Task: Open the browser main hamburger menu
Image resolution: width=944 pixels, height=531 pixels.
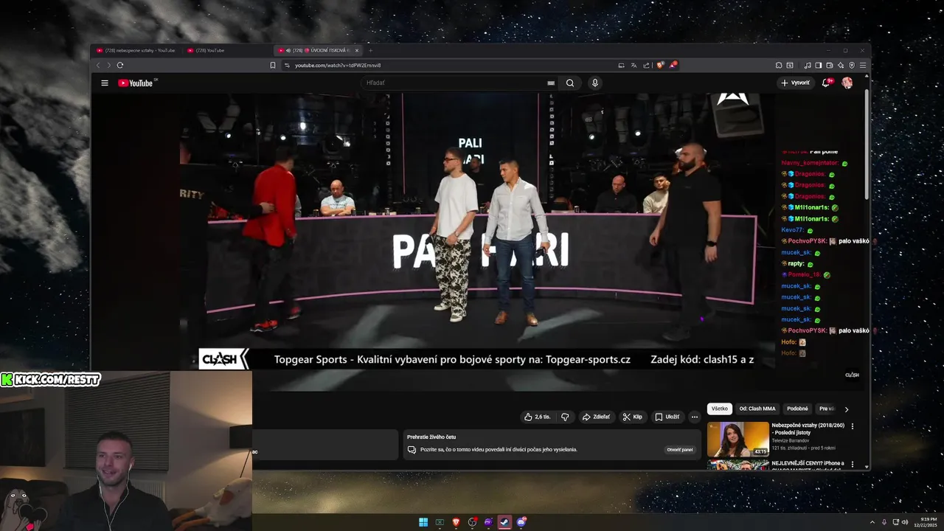Action: 863,65
